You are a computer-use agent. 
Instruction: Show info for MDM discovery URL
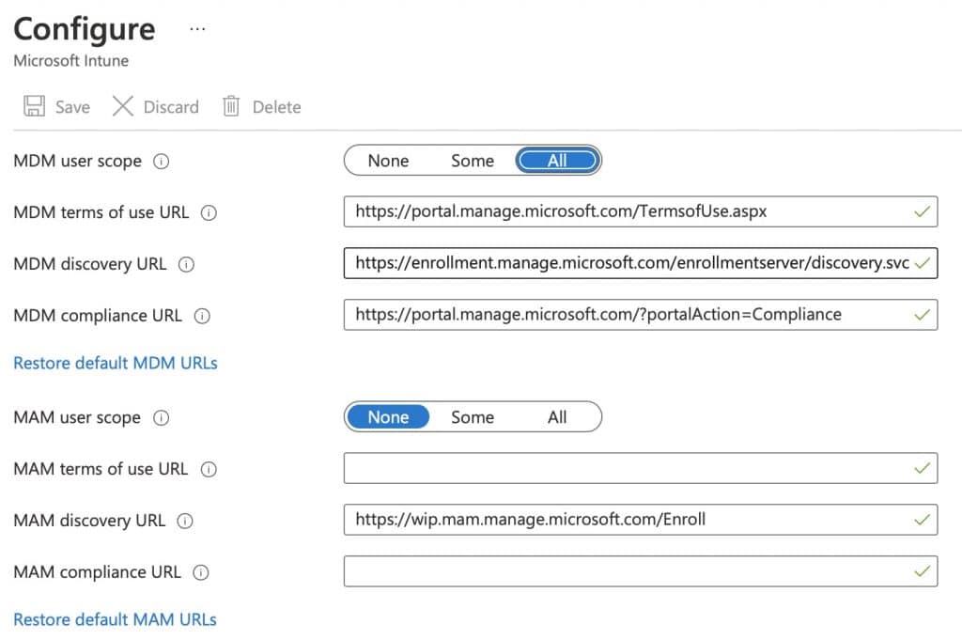coord(186,264)
